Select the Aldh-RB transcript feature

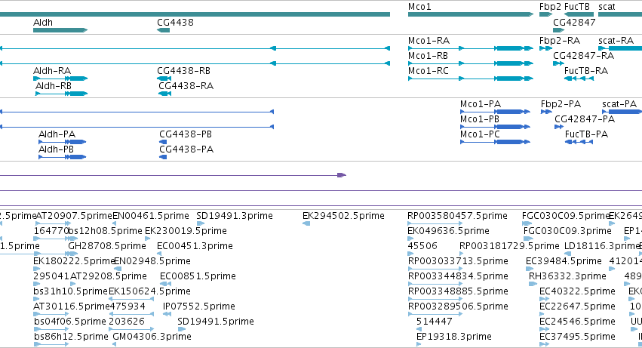61,94
